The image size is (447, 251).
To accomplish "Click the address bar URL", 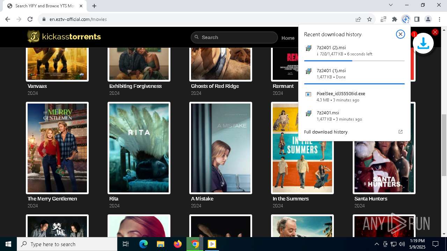I will coord(78,20).
